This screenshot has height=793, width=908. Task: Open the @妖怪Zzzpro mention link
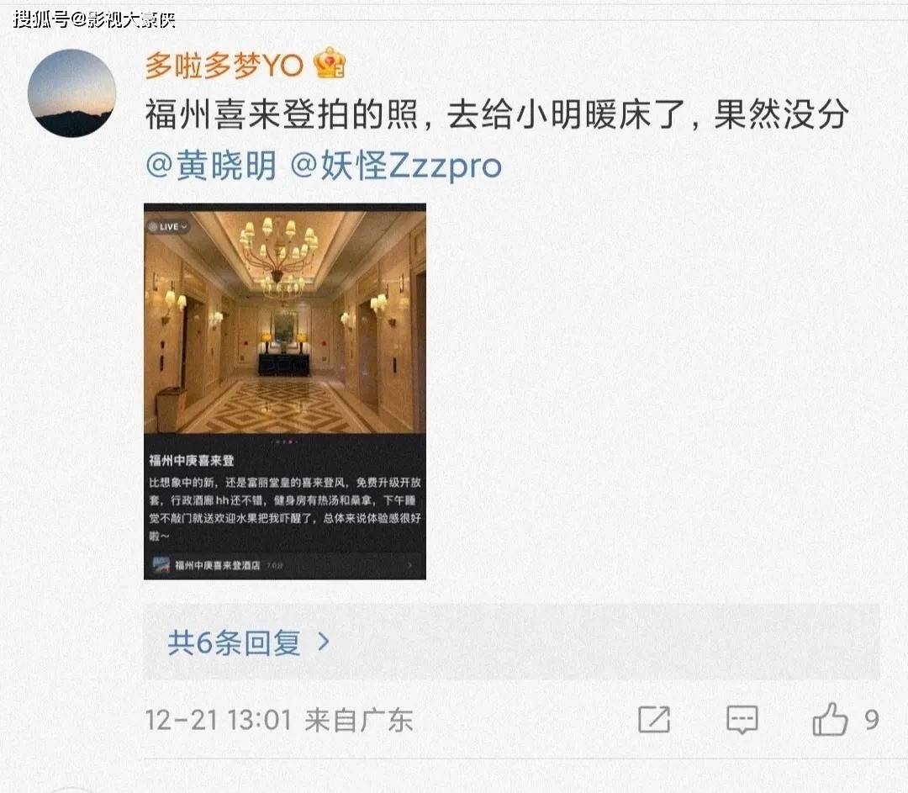(x=395, y=166)
